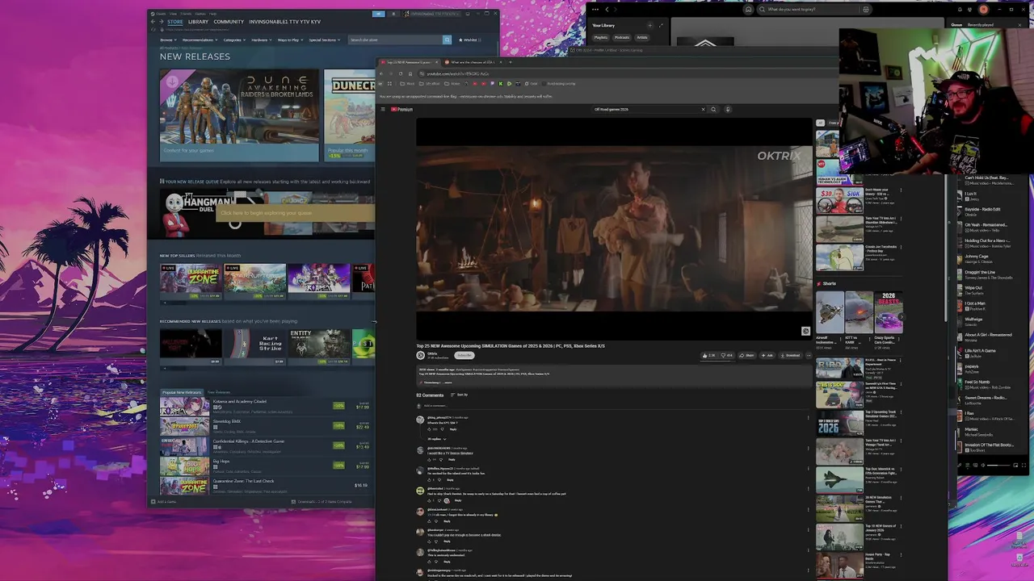Open the COMMUNITY tab in Steam
Viewport: 1034px width, 581px height.
(229, 22)
